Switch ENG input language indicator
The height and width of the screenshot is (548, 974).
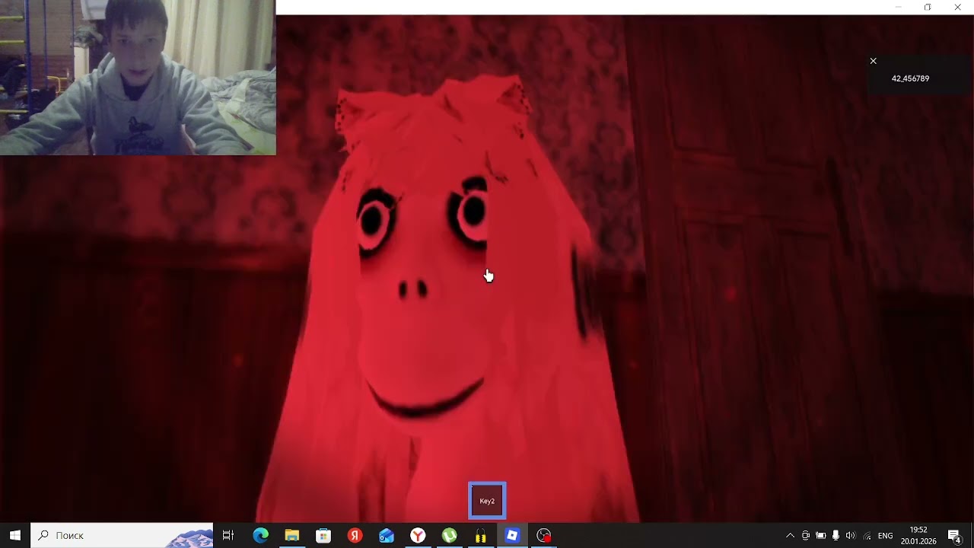[886, 536]
